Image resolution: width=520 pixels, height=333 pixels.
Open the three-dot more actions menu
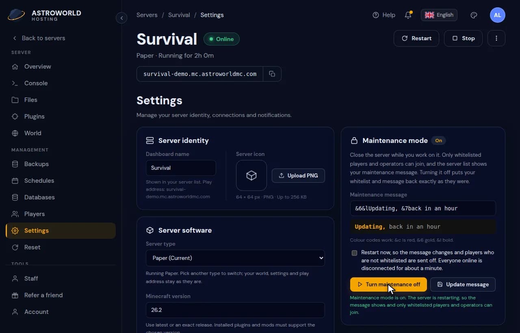[496, 38]
